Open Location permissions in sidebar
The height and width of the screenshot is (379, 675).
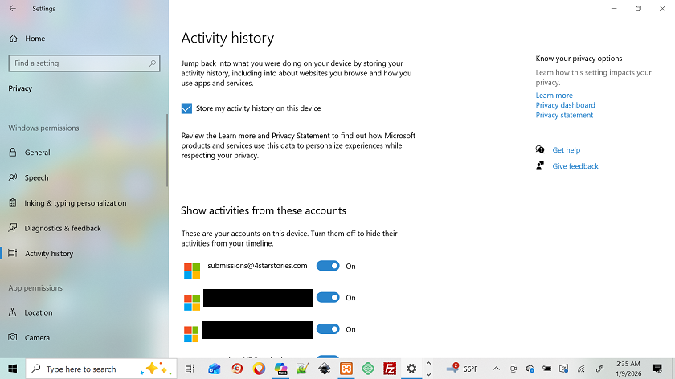[38, 312]
